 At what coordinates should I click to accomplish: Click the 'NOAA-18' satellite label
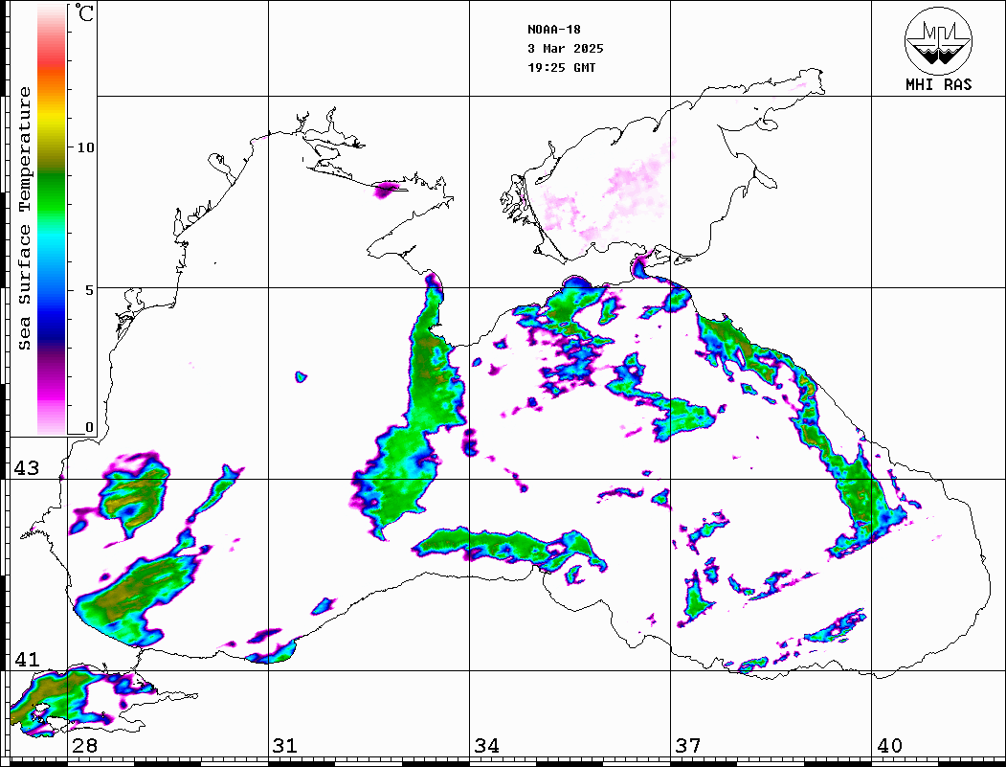(x=553, y=30)
